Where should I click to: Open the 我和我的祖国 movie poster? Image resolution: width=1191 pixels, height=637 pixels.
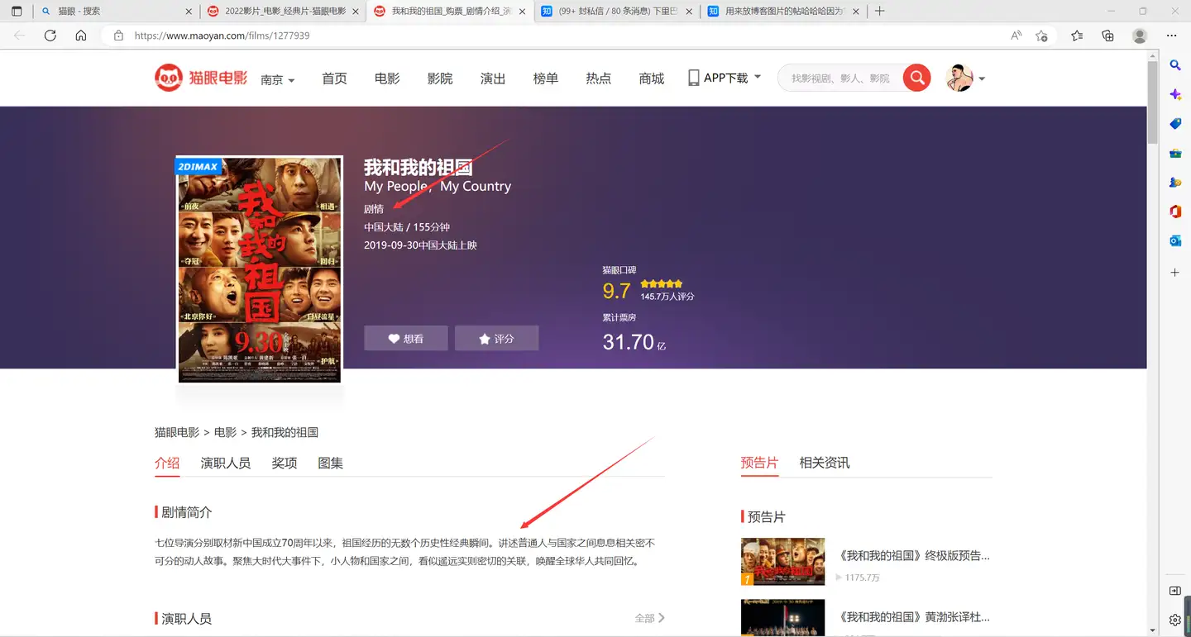(x=260, y=269)
